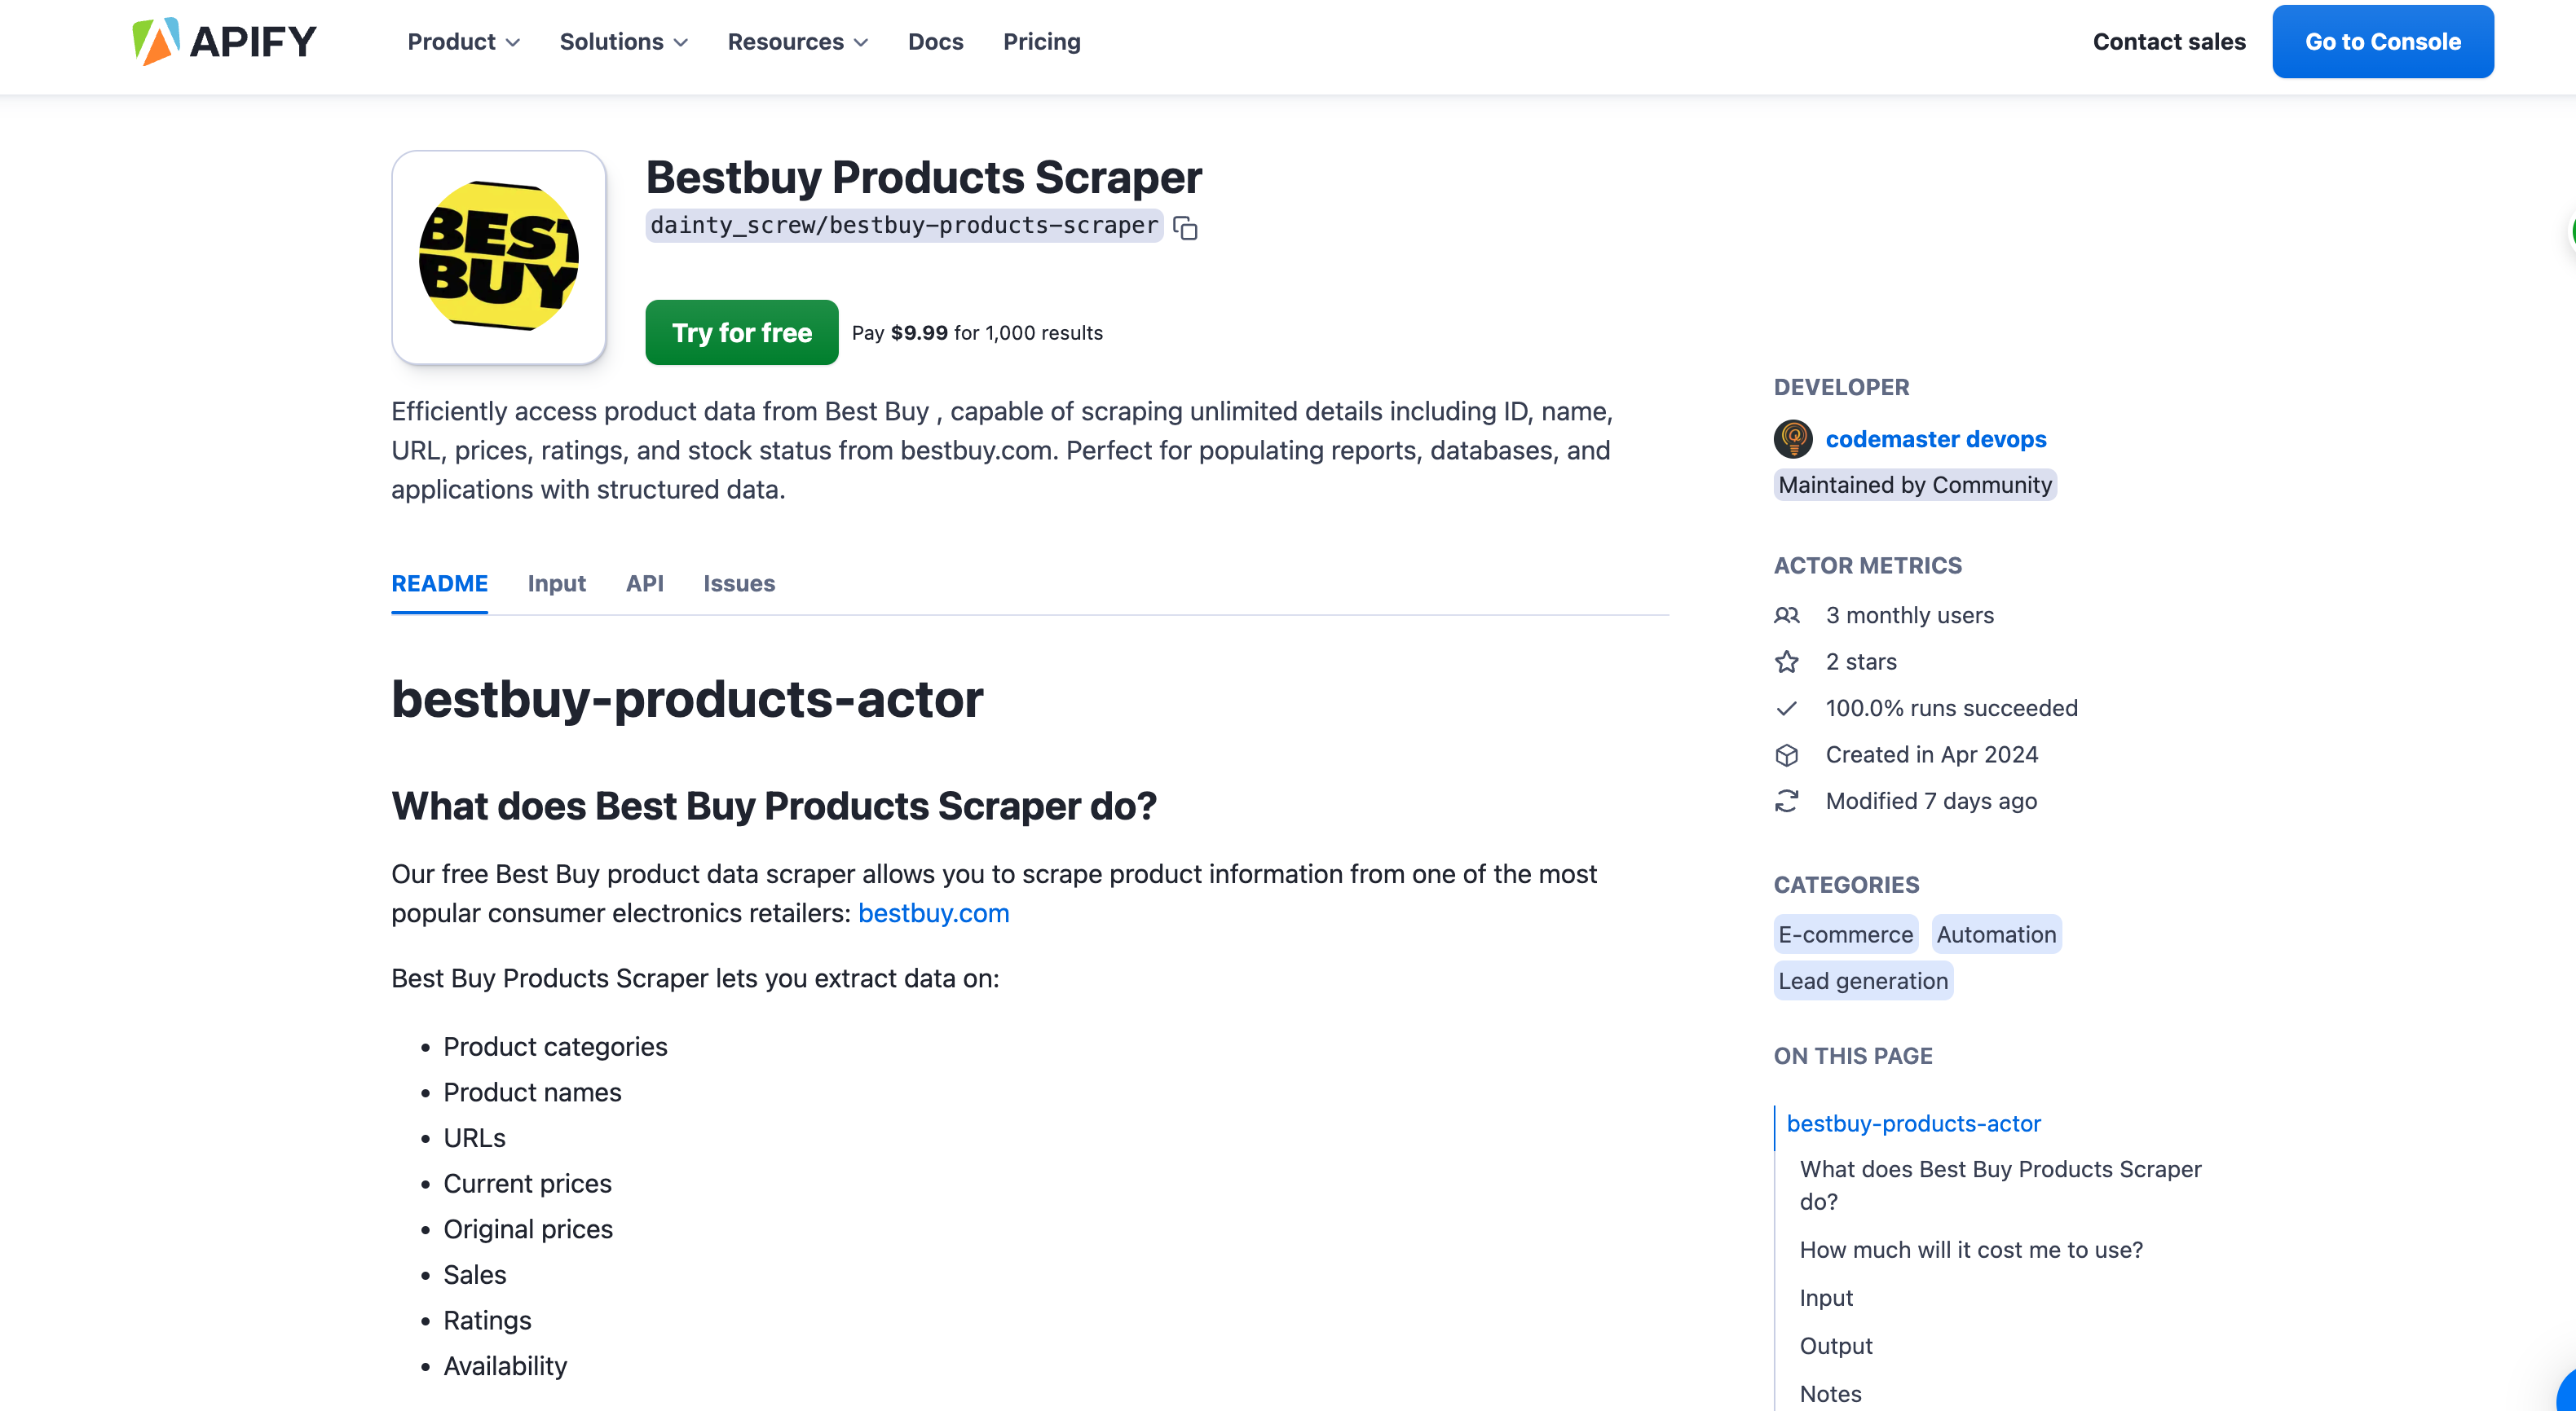This screenshot has height=1411, width=2576.
Task: Click the Apify logo
Action: pos(224,42)
